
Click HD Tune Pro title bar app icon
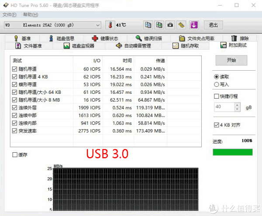6,5
